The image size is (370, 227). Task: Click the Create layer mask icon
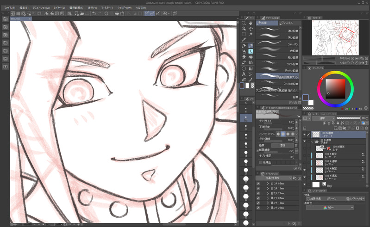[x=358, y=128]
